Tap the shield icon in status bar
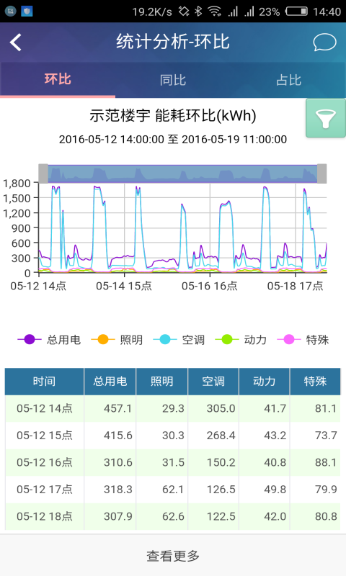The image size is (346, 576). click(27, 11)
